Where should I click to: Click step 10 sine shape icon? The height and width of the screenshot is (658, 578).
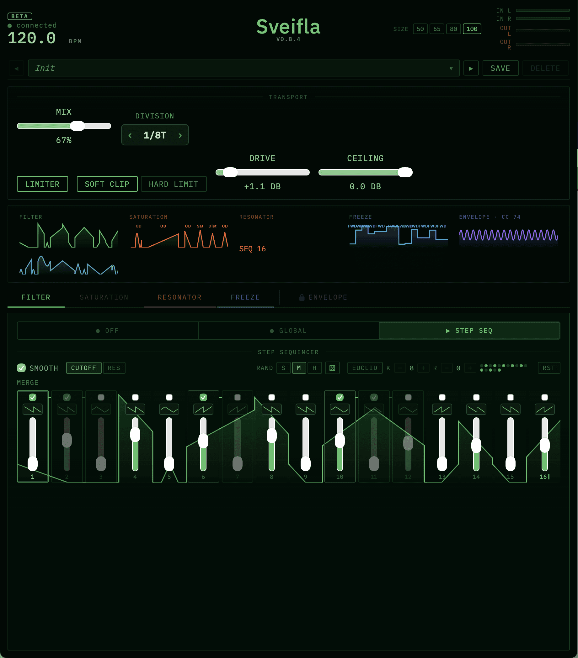[x=340, y=410]
